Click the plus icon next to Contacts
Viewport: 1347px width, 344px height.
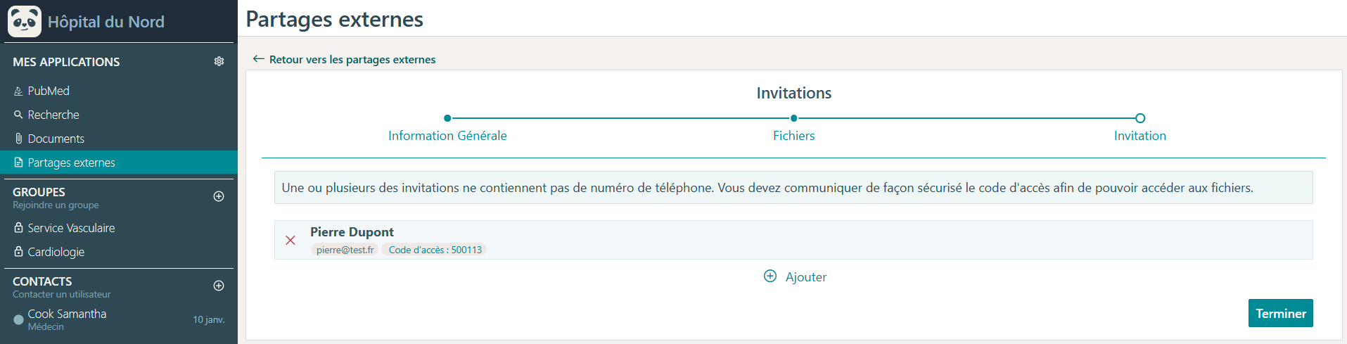pyautogui.click(x=219, y=286)
